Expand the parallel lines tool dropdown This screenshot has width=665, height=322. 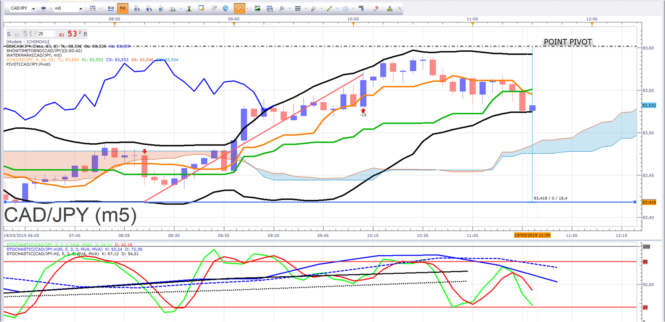290,8
